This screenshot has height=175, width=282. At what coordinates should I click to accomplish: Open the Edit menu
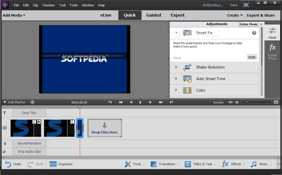point(26,5)
